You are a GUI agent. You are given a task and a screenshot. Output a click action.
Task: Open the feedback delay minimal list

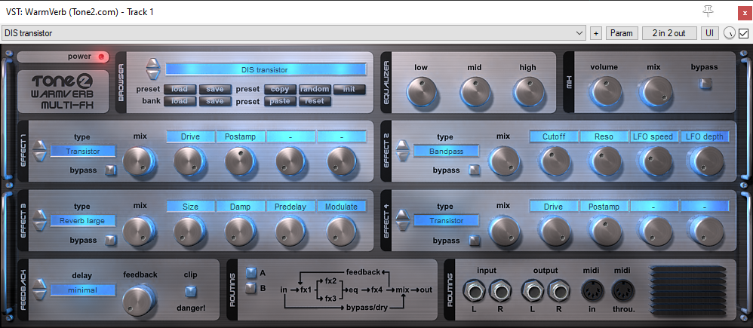click(83, 290)
